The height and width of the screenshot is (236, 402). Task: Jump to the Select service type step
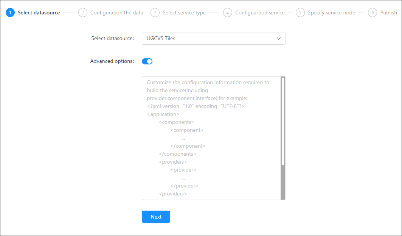click(184, 13)
